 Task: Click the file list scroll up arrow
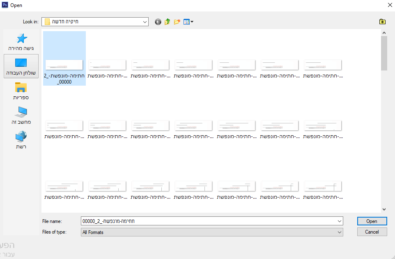click(384, 33)
